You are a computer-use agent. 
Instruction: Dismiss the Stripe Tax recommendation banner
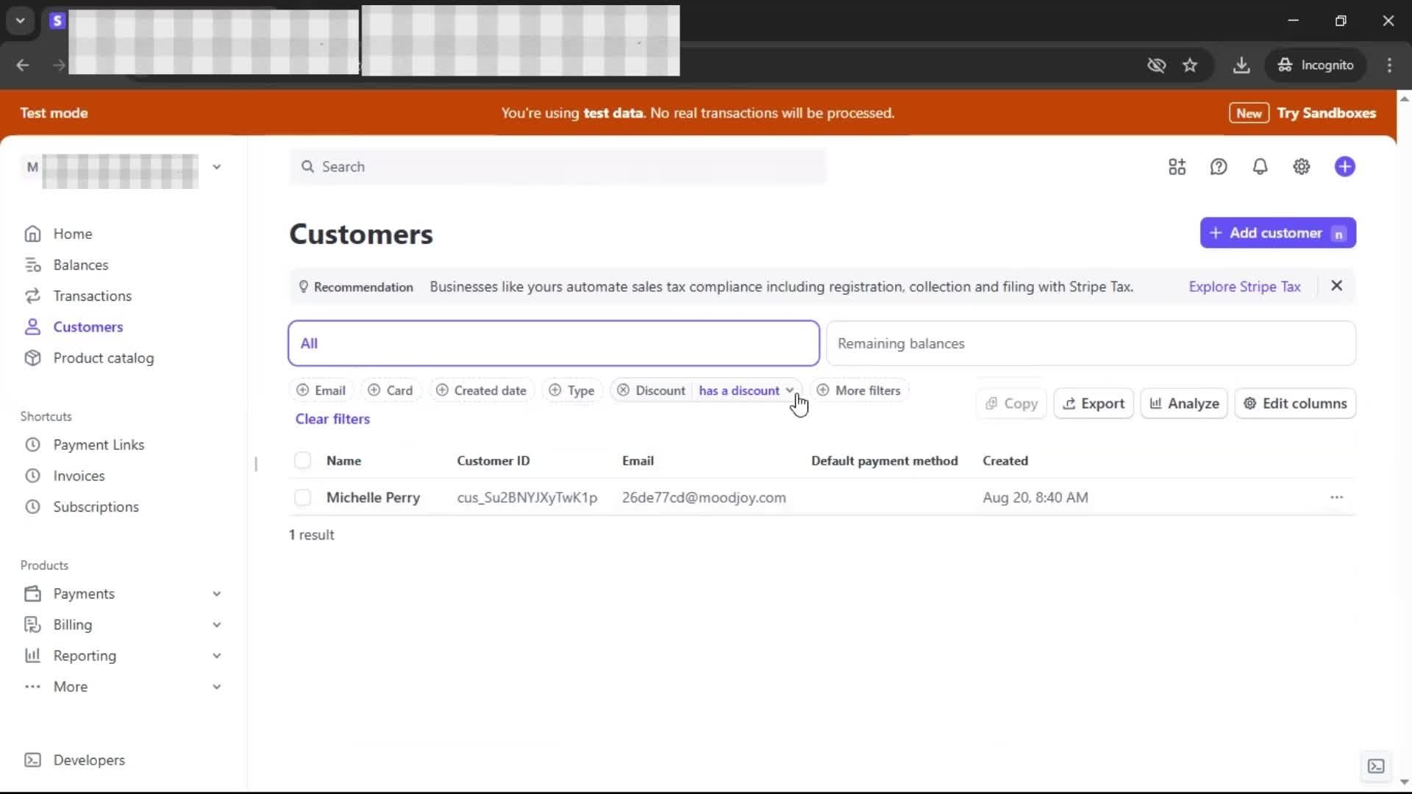pos(1336,286)
